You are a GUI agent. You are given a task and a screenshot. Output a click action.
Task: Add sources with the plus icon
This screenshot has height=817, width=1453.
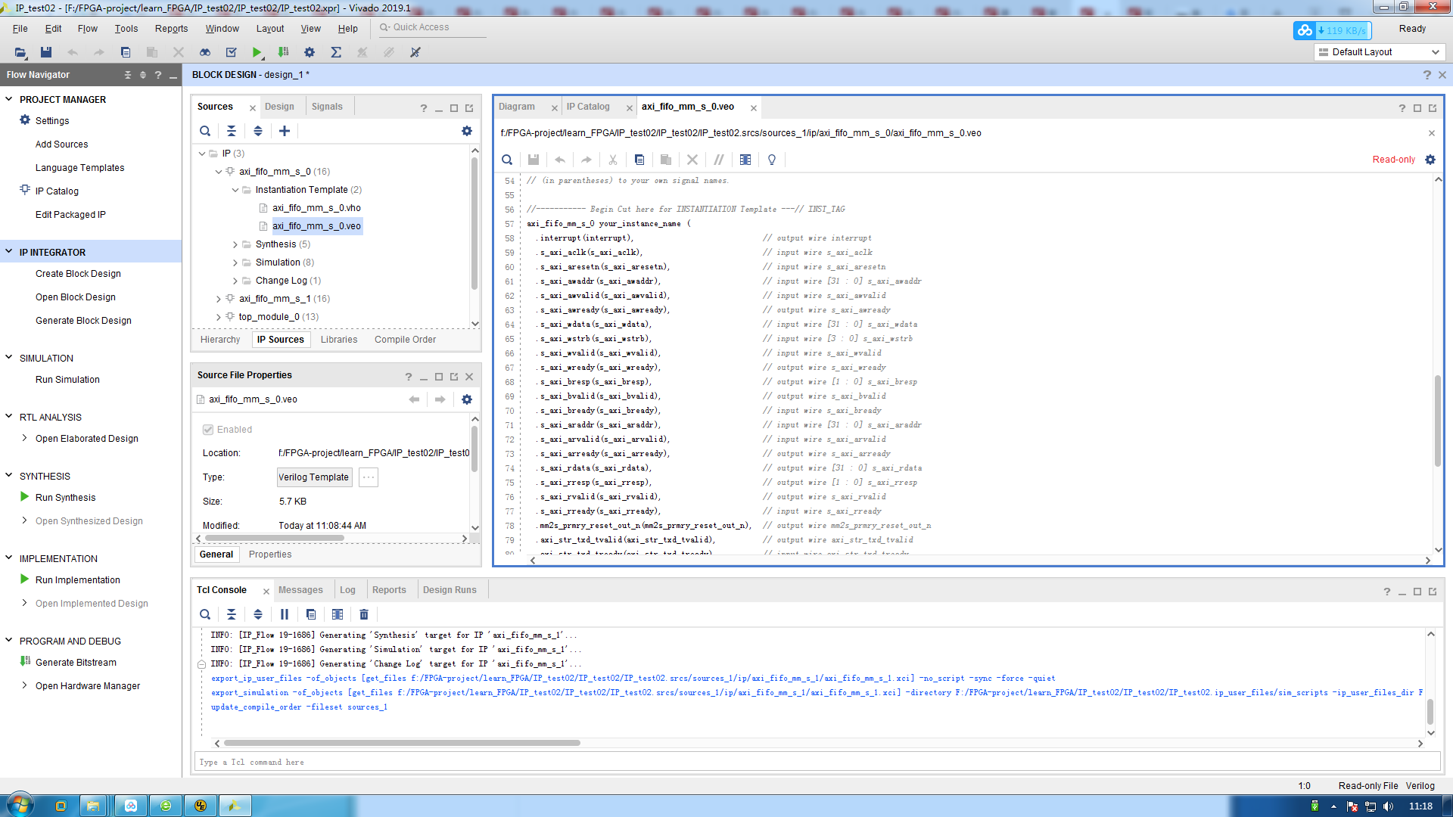285,131
